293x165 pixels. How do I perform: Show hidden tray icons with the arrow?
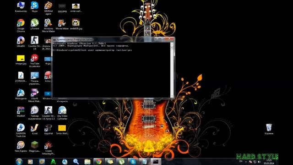(246, 162)
